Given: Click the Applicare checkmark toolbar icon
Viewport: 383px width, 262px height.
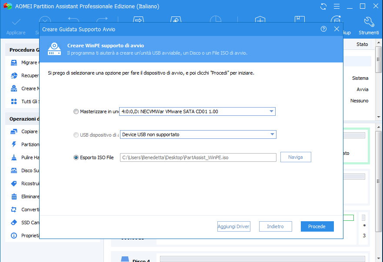Looking at the screenshot, I should [x=16, y=23].
